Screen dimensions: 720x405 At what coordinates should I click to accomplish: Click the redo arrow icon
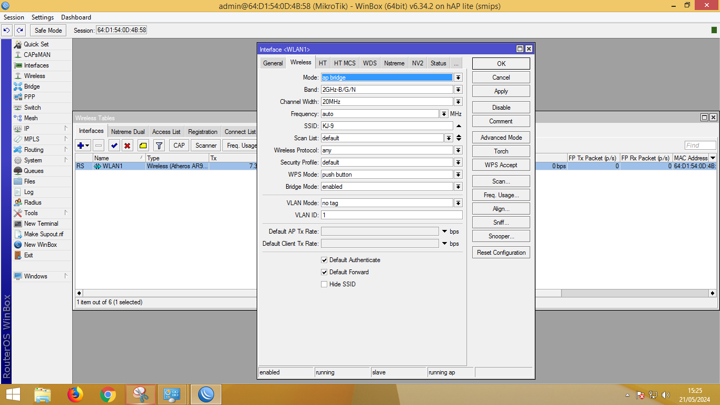tap(20, 31)
